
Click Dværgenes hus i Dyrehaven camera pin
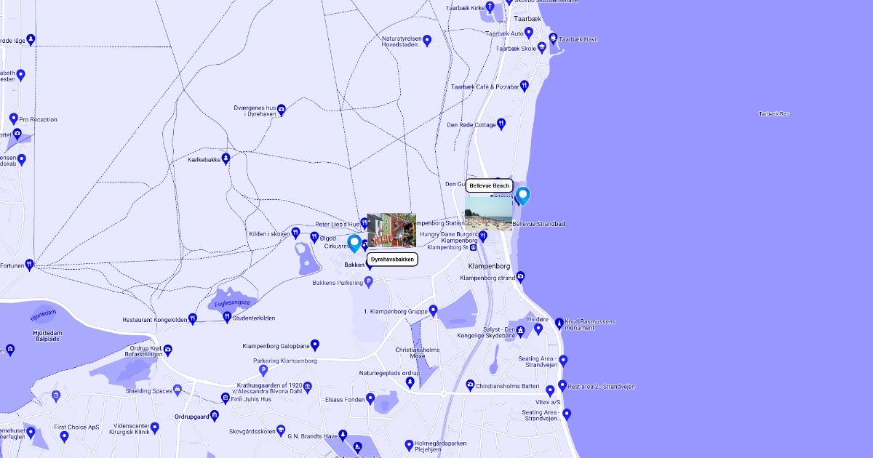(282, 110)
